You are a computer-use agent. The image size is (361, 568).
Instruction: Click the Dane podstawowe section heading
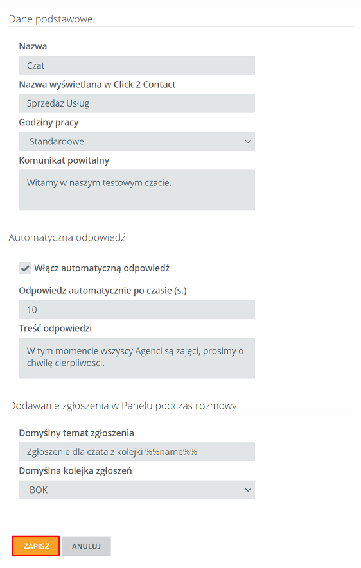(51, 19)
